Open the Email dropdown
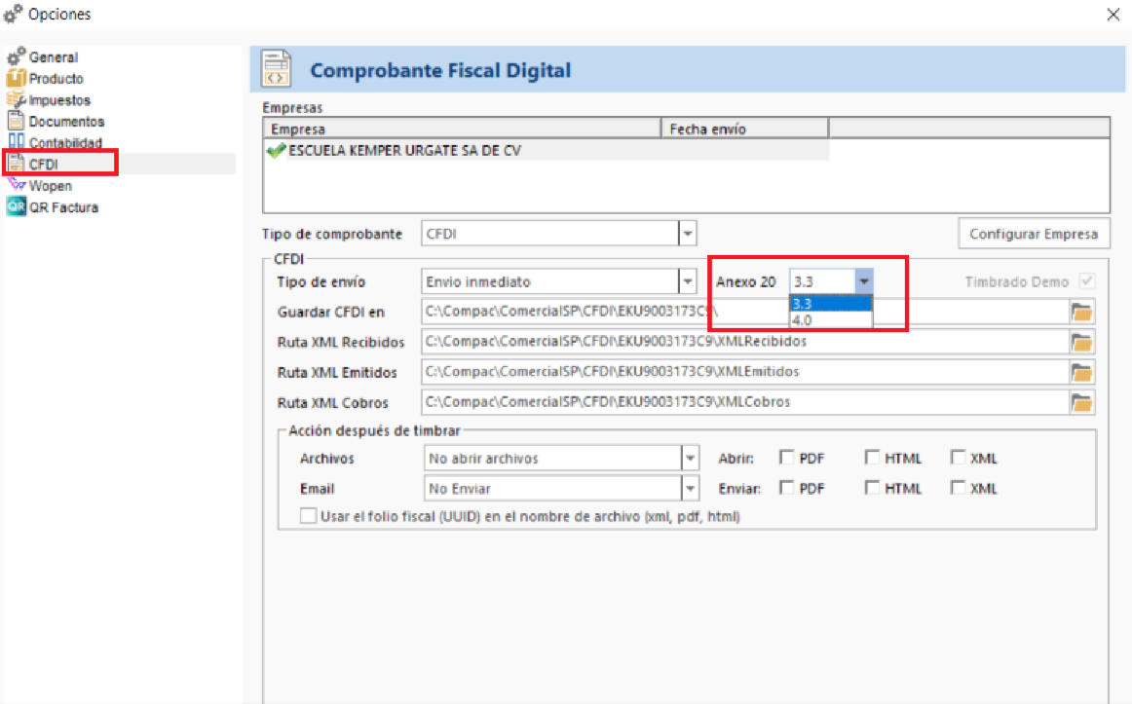Viewport: 1132px width, 704px height. pos(690,489)
